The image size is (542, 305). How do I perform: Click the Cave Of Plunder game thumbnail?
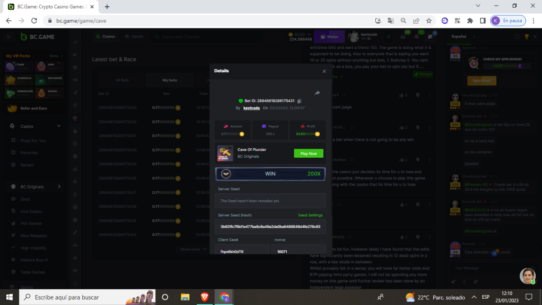coord(225,154)
